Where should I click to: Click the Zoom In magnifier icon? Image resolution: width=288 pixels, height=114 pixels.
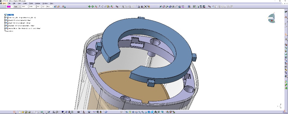[139, 112]
